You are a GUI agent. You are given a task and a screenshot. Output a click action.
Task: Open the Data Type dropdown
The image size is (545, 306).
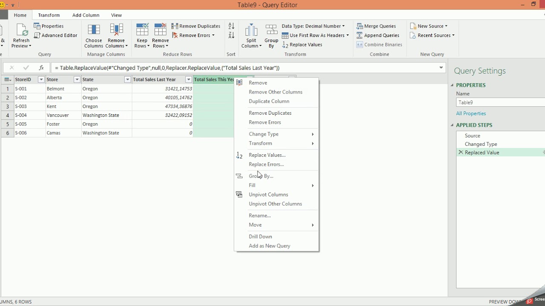pyautogui.click(x=313, y=26)
